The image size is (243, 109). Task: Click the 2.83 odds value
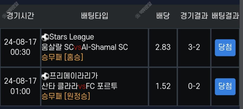click(x=163, y=47)
